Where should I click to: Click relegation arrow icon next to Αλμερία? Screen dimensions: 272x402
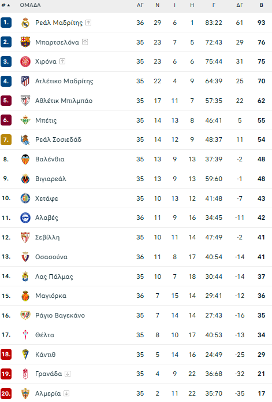[66, 393]
